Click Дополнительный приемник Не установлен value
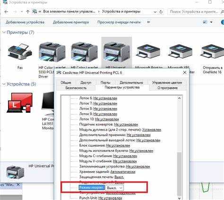Screen dimensions: 224x200 138,135
